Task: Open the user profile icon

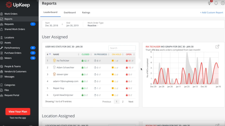Action: [223, 3]
